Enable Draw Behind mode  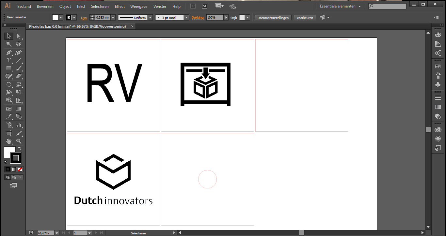click(x=14, y=177)
